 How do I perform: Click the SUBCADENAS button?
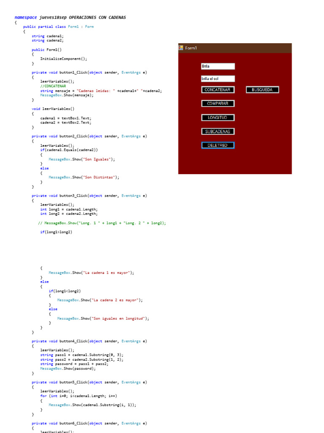(x=218, y=132)
